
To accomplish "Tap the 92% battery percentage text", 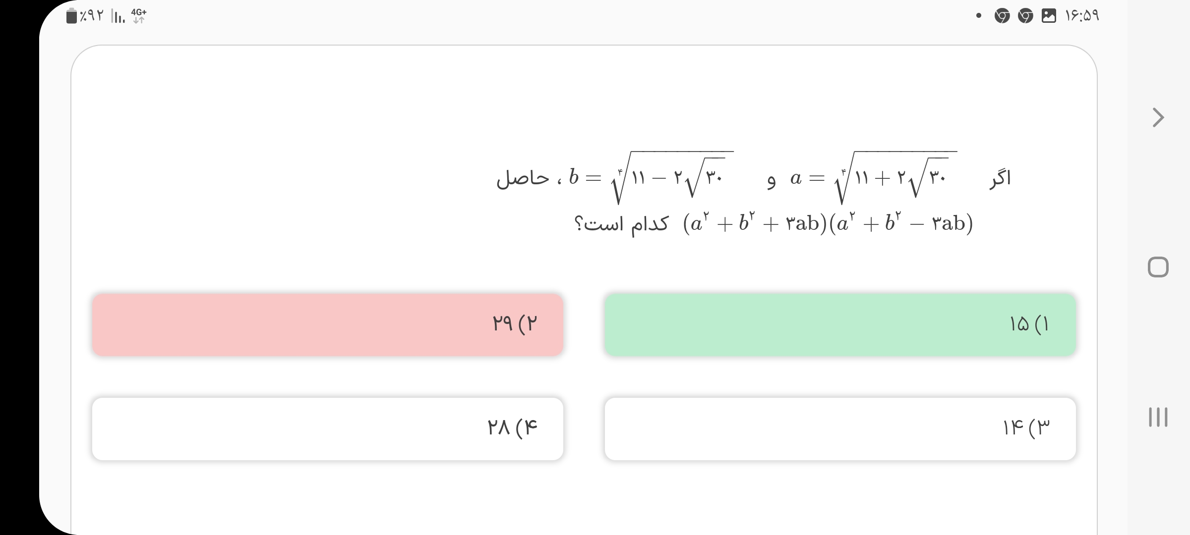I will [92, 16].
